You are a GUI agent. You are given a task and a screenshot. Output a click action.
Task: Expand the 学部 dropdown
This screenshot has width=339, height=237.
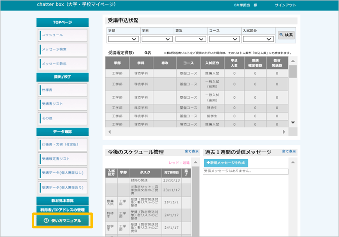[124, 39]
